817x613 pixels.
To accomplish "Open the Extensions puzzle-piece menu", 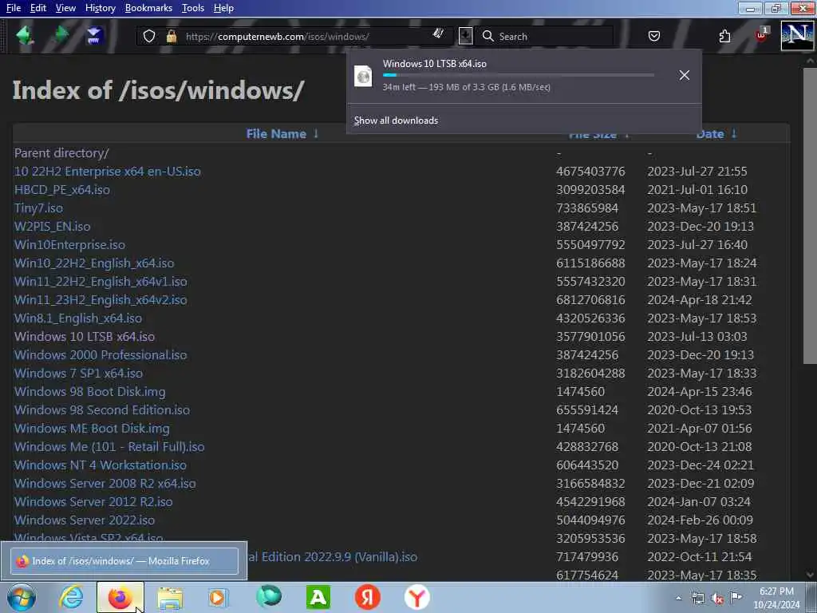I will [724, 36].
